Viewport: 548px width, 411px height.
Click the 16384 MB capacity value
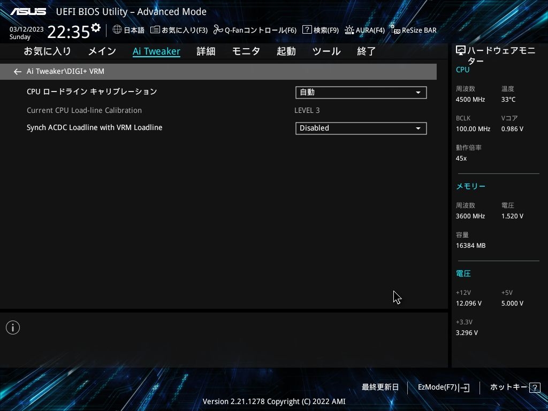471,246
